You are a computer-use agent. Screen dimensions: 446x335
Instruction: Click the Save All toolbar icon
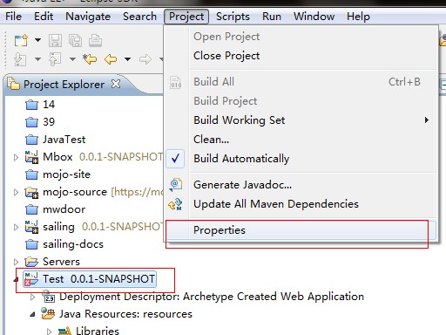(x=75, y=40)
